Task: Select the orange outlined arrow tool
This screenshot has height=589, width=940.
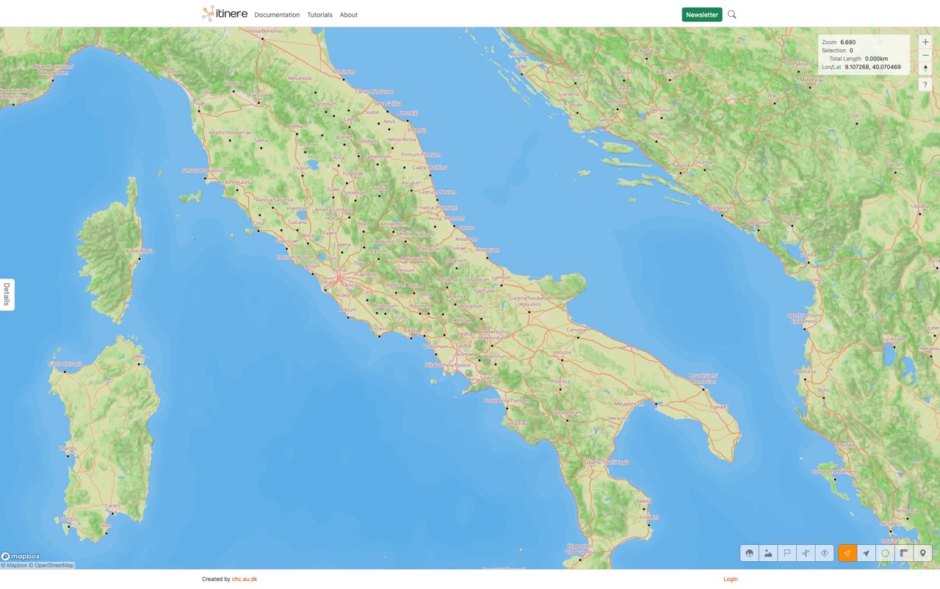Action: tap(847, 553)
